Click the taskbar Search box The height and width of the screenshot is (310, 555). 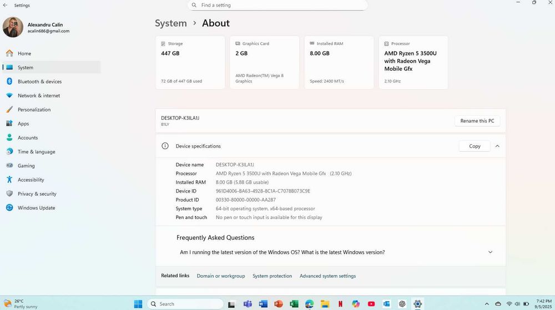click(x=185, y=304)
